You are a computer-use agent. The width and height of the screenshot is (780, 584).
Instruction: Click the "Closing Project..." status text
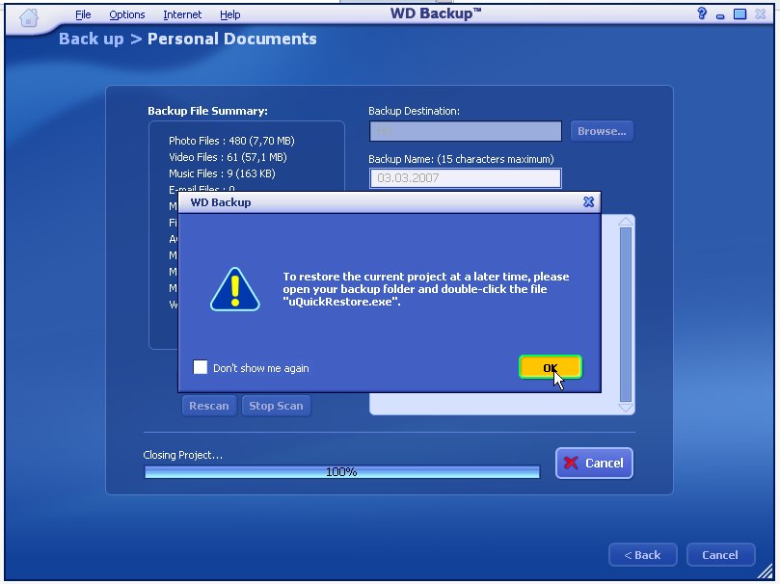tap(182, 455)
